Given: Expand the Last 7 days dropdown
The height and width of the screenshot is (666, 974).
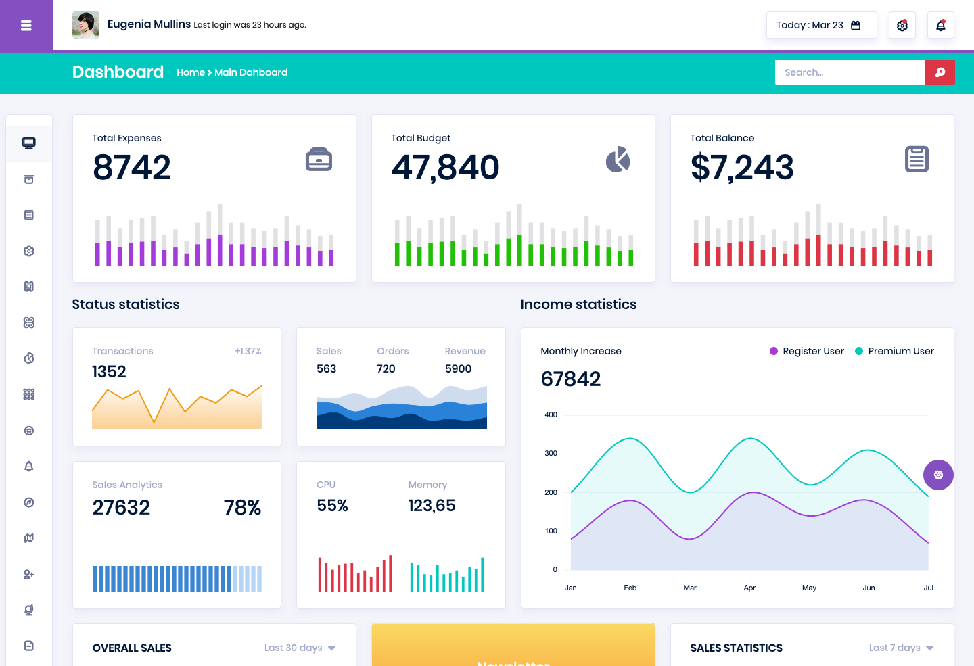Looking at the screenshot, I should click(901, 648).
